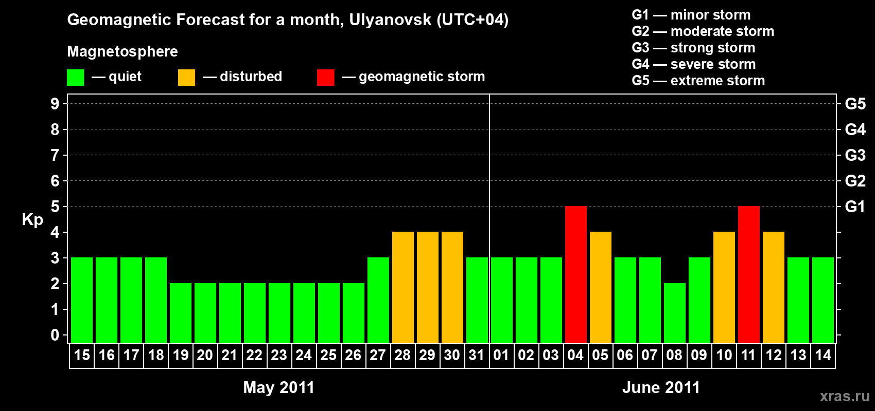
Task: Click the date cell '18' on the axis
Action: [x=156, y=356]
